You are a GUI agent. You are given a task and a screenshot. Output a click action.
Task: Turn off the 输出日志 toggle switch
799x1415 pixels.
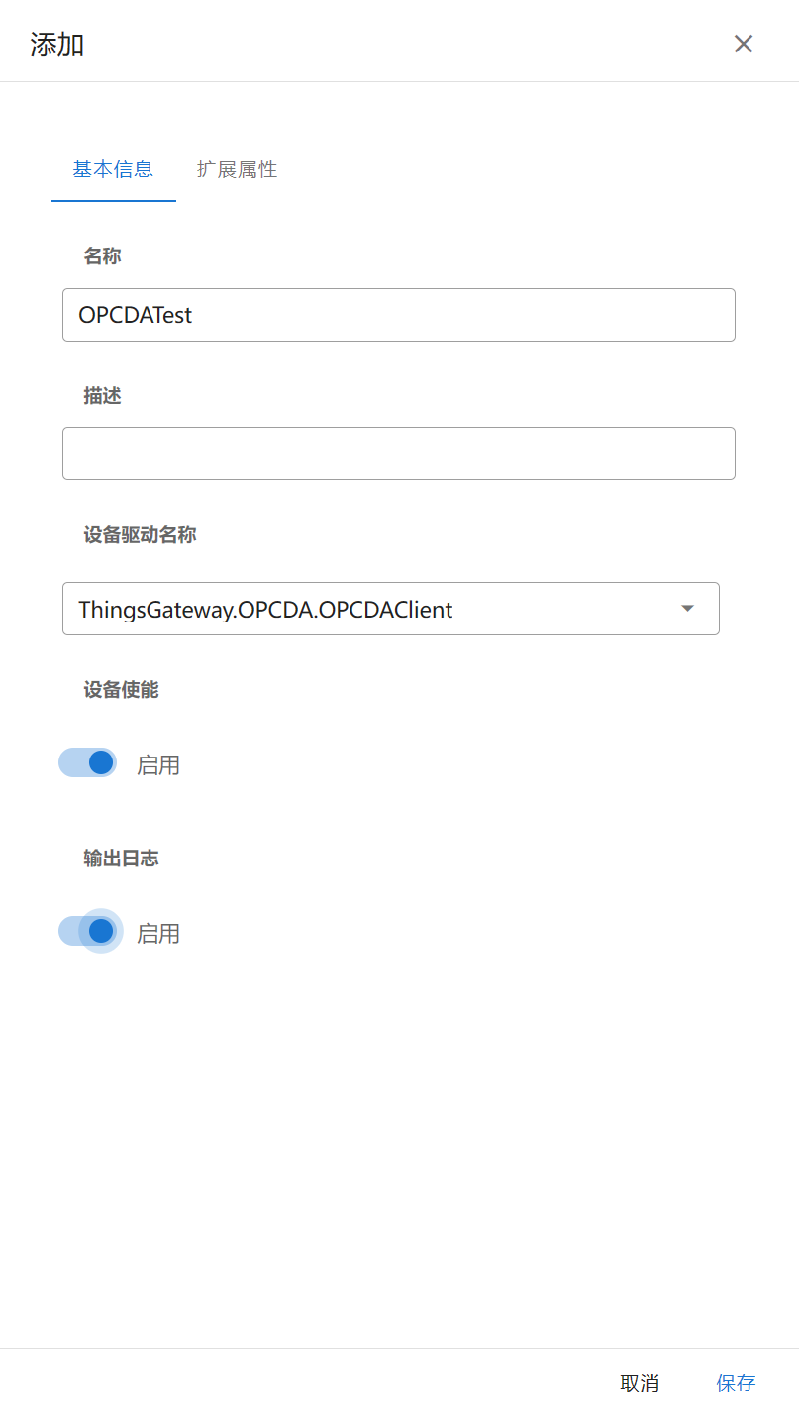(88, 931)
